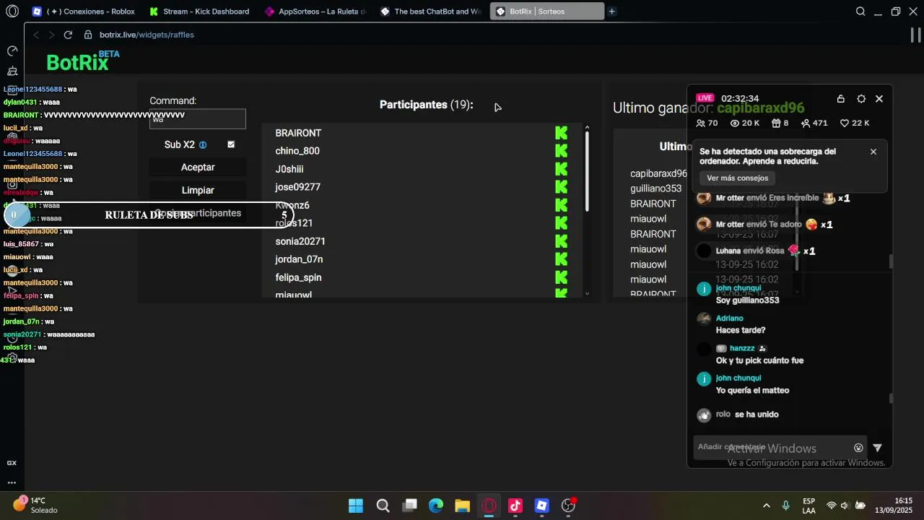Click the Kick badge beside BRAIRONT
The image size is (924, 520).
(x=561, y=133)
